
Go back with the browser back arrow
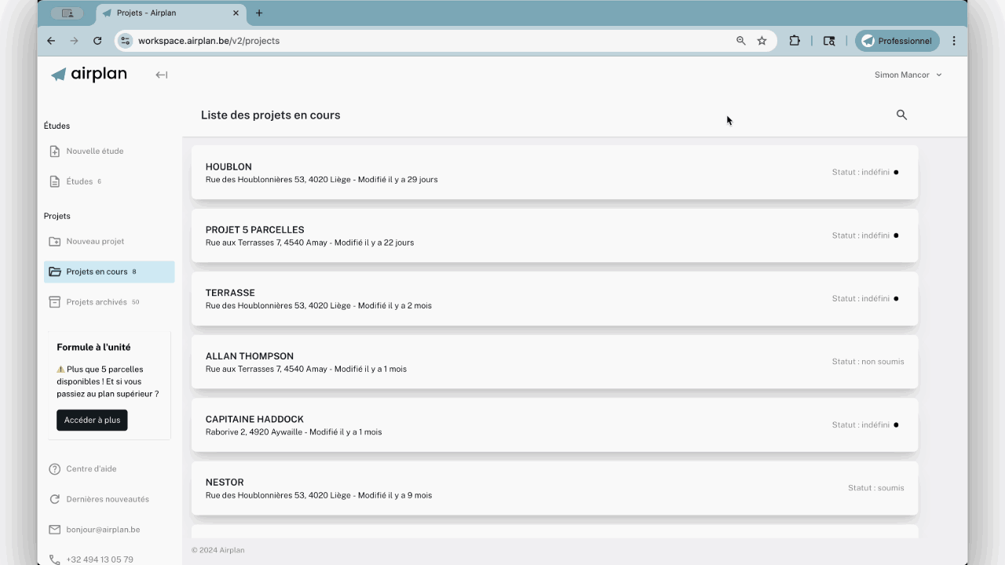tap(51, 41)
